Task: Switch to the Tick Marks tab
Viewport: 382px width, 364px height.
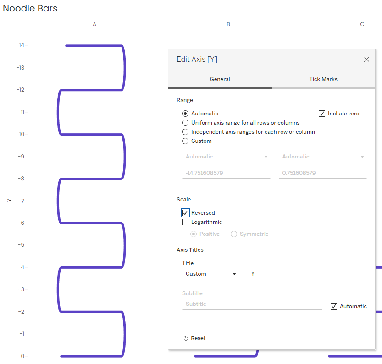Action: (x=323, y=79)
